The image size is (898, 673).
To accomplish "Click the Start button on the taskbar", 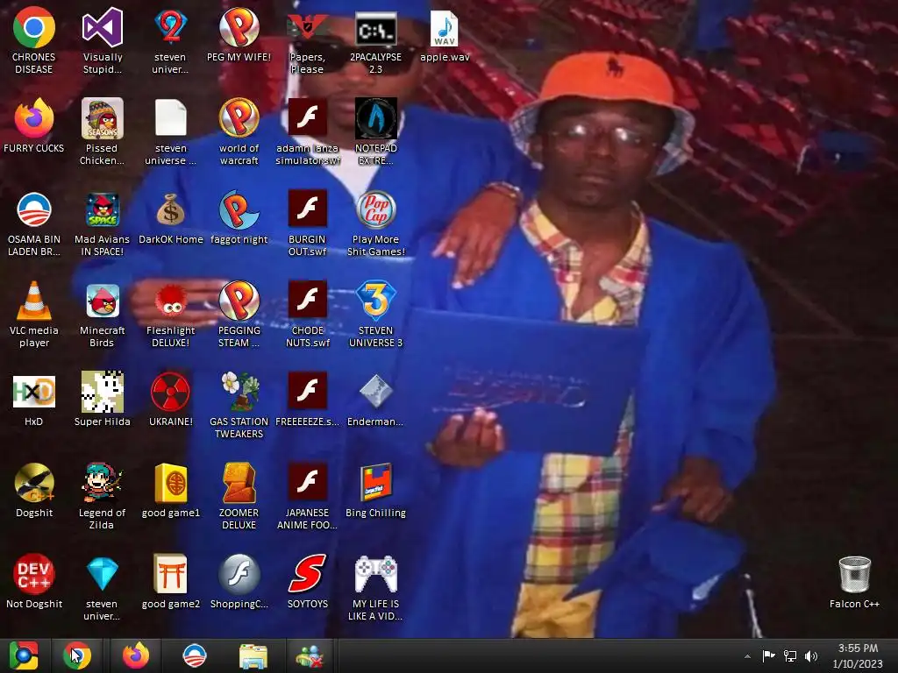I will point(24,655).
